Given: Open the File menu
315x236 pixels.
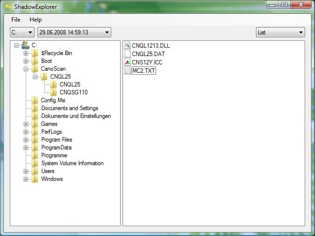Looking at the screenshot, I should click(16, 20).
